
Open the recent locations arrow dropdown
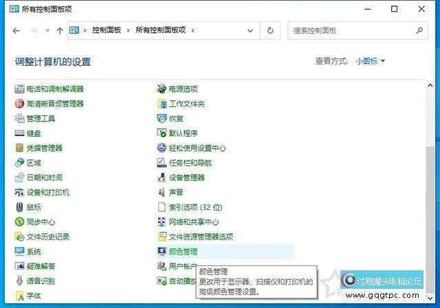pos(47,30)
